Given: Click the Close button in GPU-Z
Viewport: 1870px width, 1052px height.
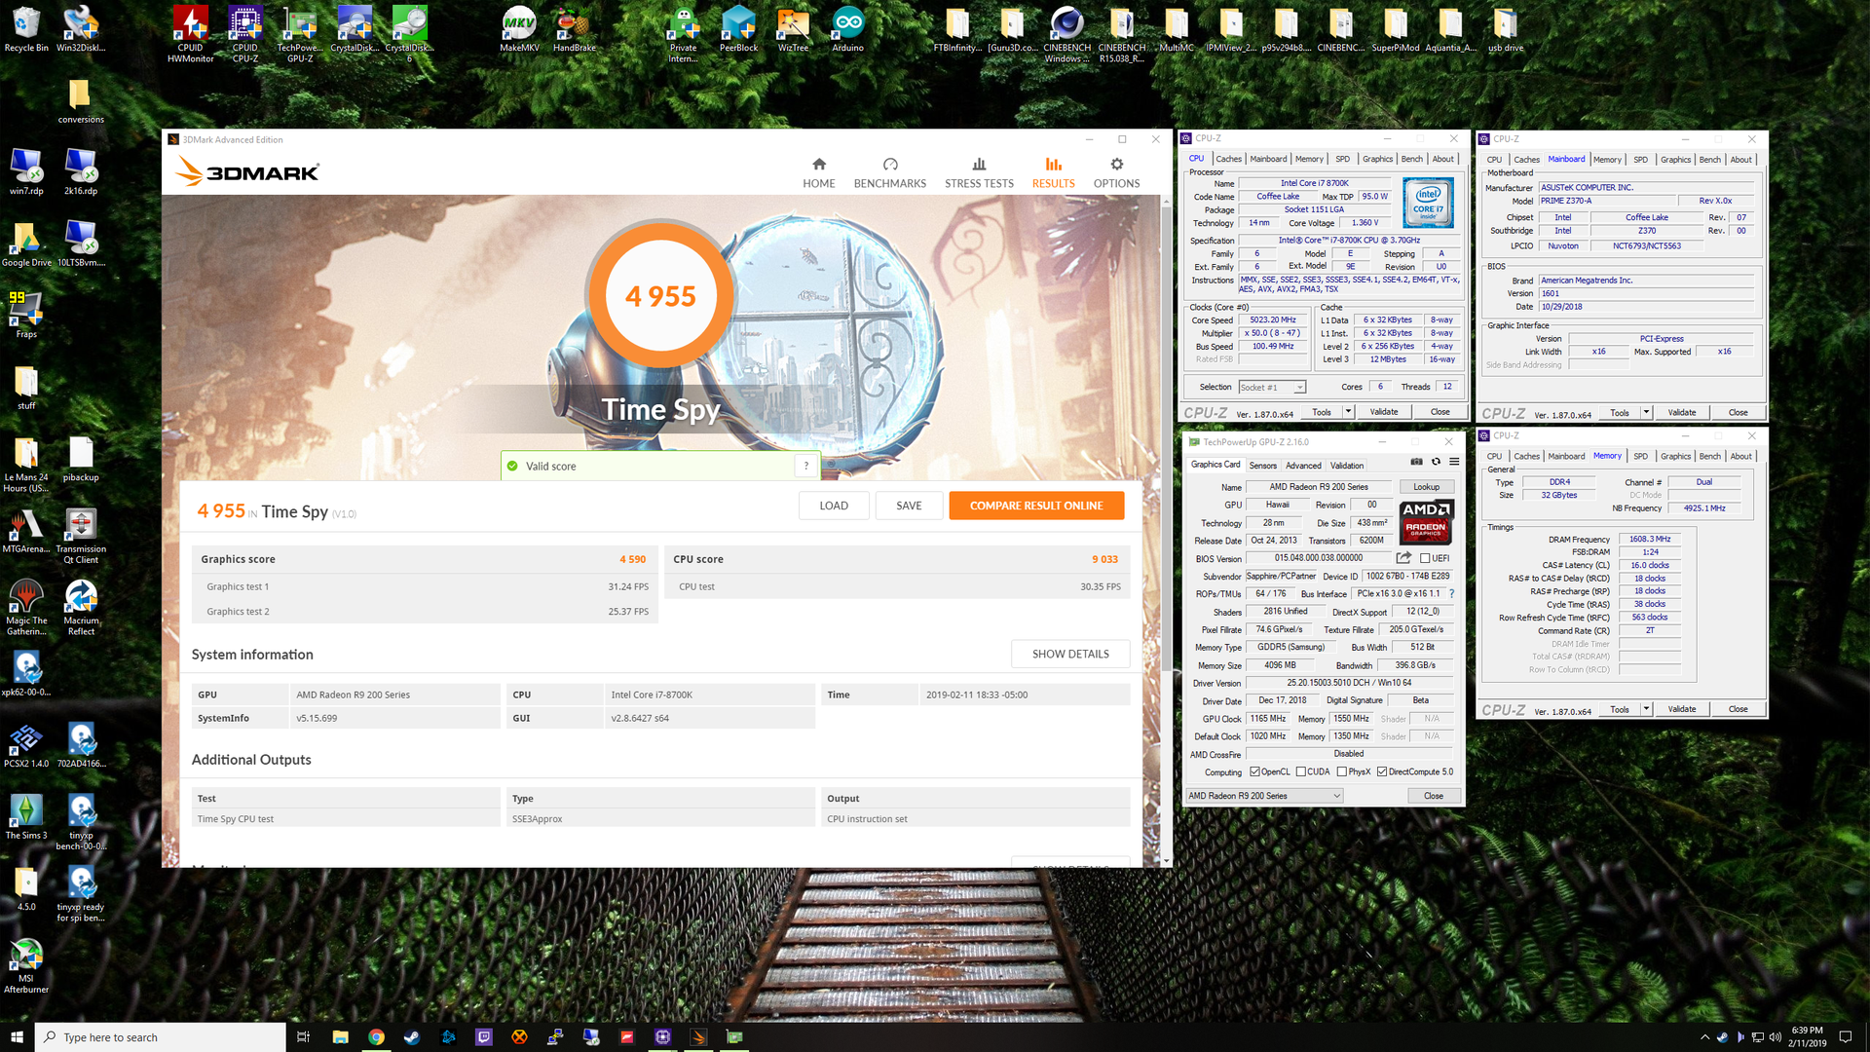Looking at the screenshot, I should tap(1433, 796).
